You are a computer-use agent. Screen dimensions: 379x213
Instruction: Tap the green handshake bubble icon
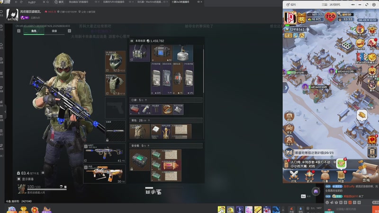tap(341, 164)
